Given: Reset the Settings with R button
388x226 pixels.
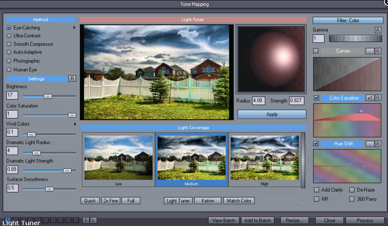Looking at the screenshot, I should 72,79.
